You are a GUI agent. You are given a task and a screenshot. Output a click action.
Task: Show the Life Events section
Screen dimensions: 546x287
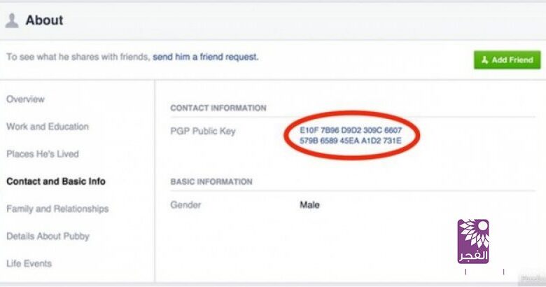tap(29, 263)
